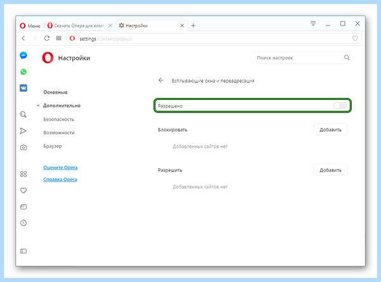Open the personal news sidebar icon
The image size is (381, 282).
[23, 207]
